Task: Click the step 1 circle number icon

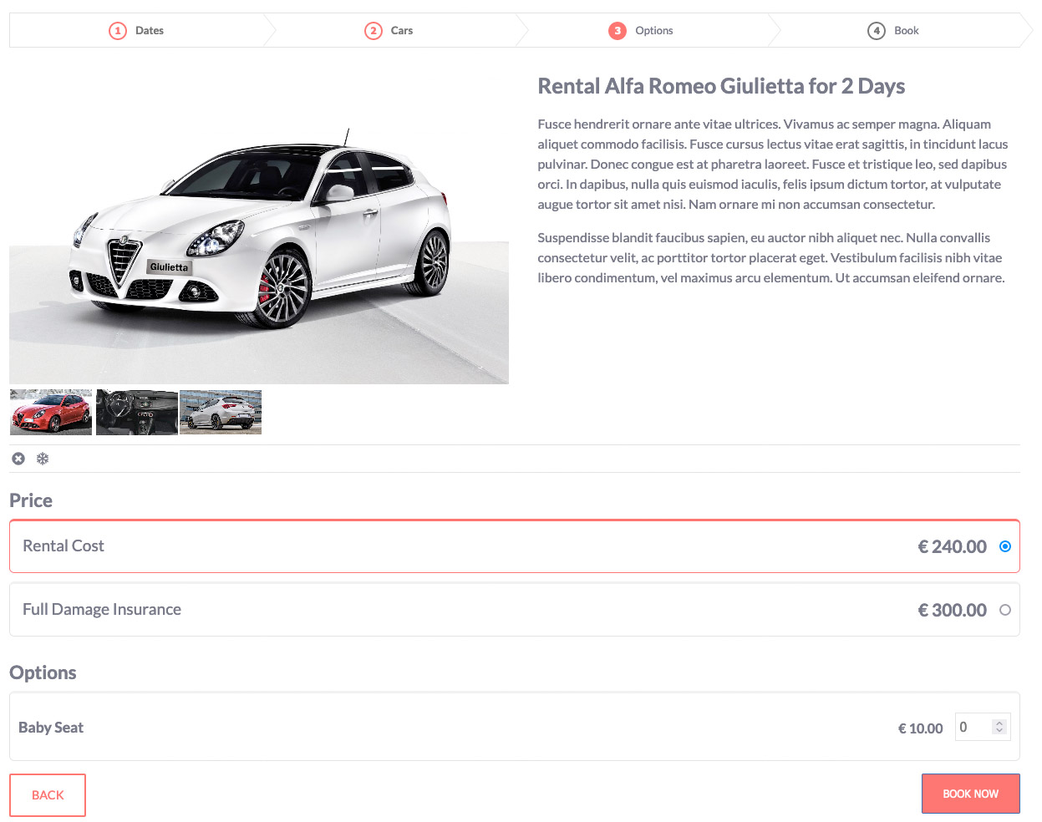Action: point(118,31)
